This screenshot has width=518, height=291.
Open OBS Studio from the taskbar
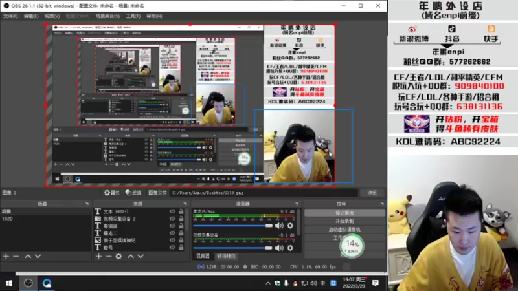[28, 283]
